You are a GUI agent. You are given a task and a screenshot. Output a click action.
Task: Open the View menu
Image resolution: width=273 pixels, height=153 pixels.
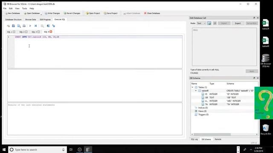pos(17,8)
